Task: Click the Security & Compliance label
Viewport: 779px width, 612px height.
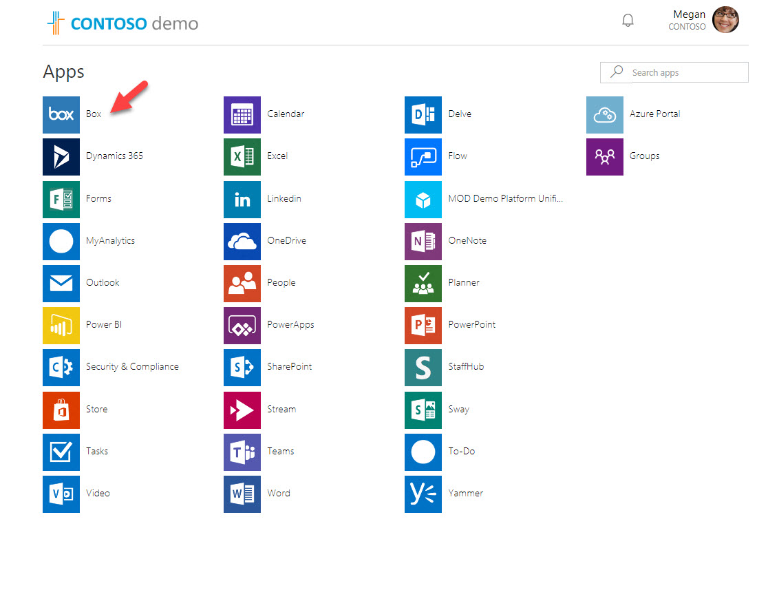Action: point(132,366)
